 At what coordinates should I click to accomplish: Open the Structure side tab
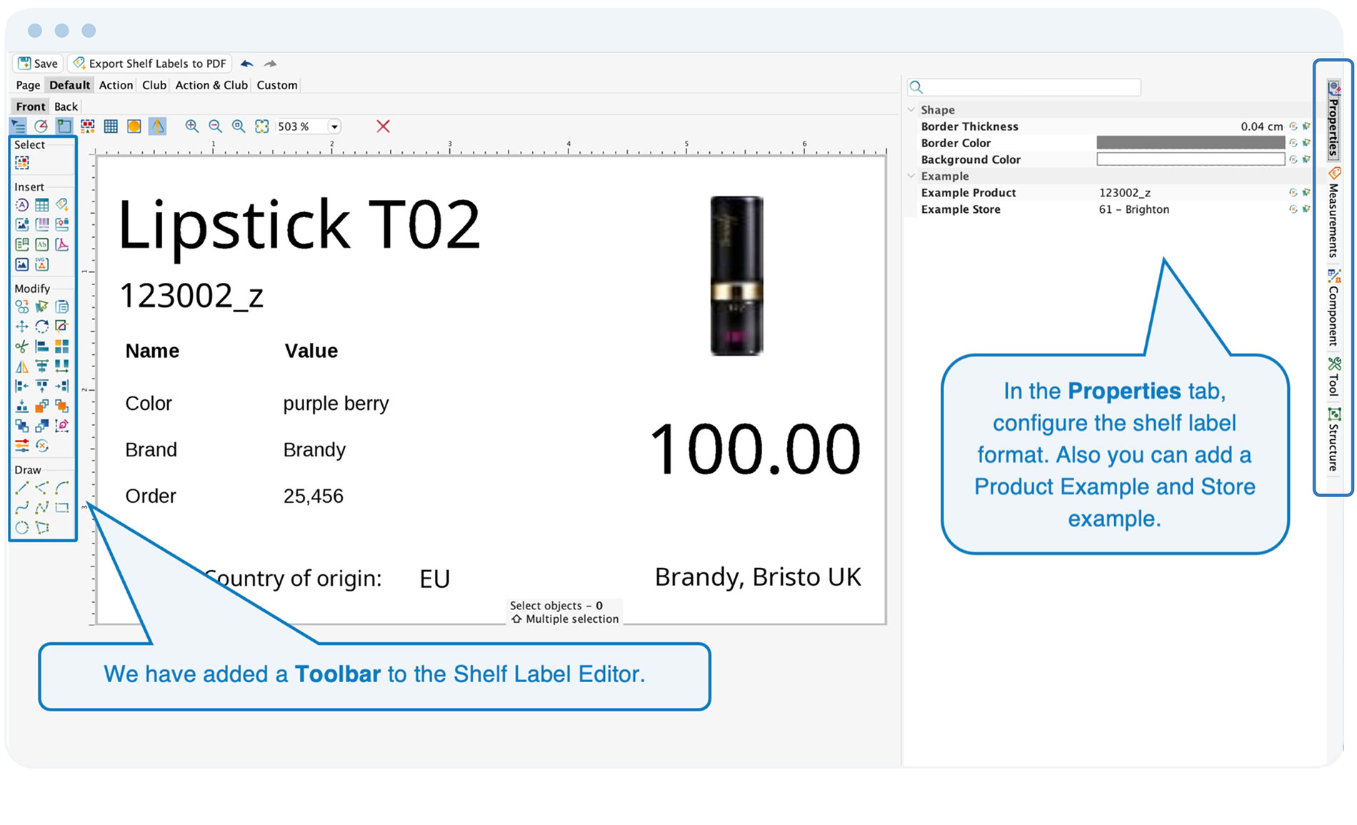(x=1333, y=440)
